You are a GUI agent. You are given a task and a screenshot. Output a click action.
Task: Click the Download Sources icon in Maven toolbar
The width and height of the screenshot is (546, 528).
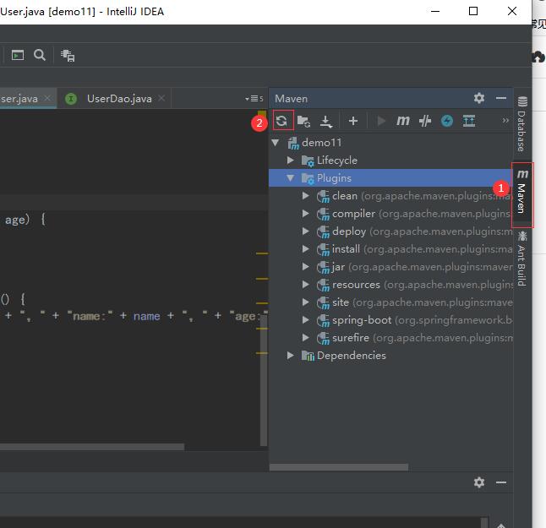pos(326,121)
